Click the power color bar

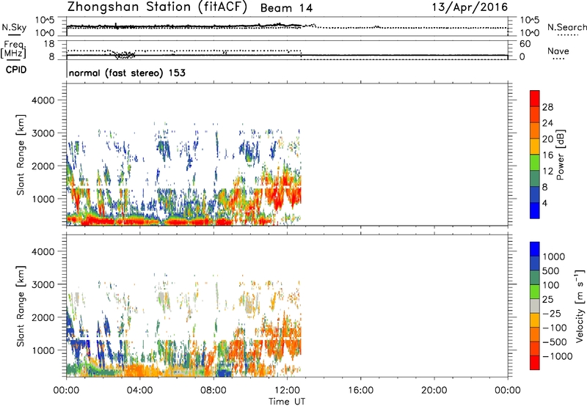point(535,155)
